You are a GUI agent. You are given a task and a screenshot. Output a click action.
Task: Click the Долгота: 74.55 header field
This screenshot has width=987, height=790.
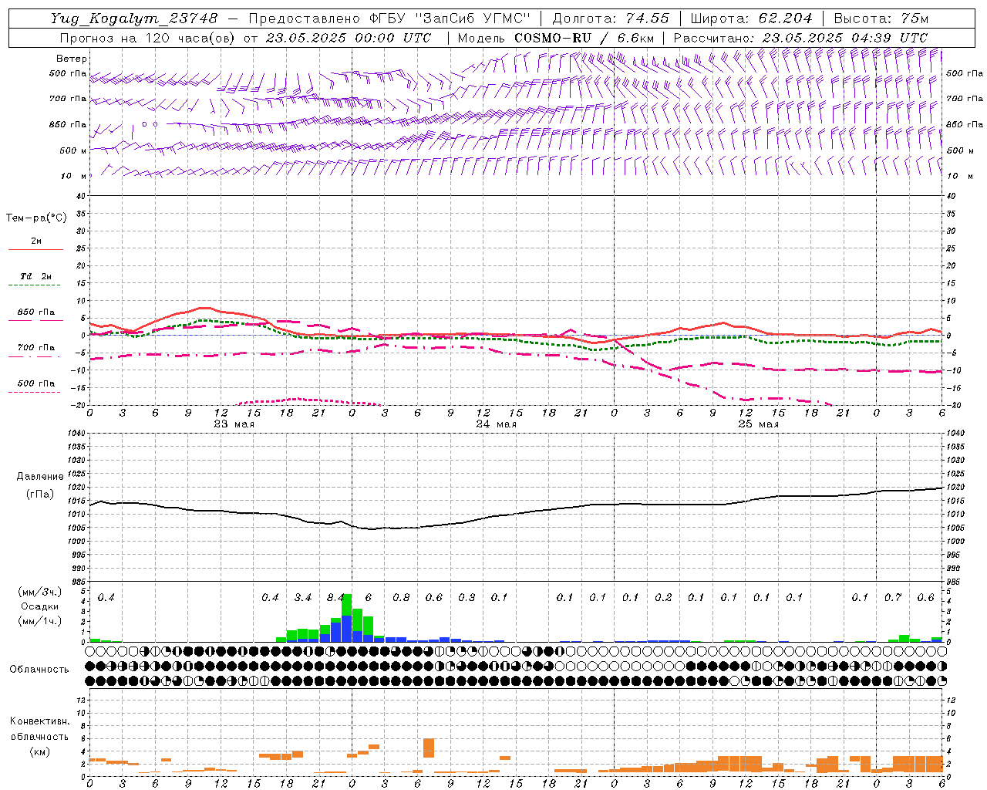(611, 19)
